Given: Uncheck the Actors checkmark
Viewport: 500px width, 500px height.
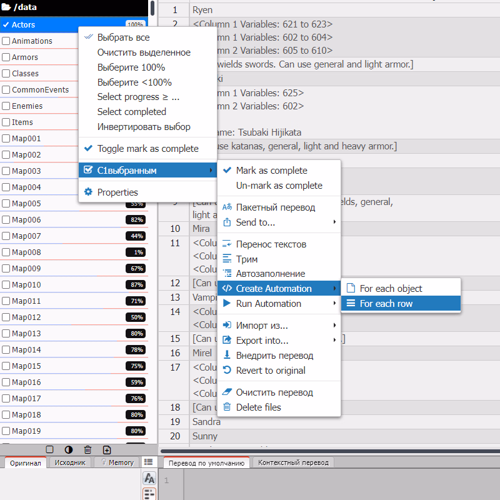Looking at the screenshot, I should tap(6, 24).
